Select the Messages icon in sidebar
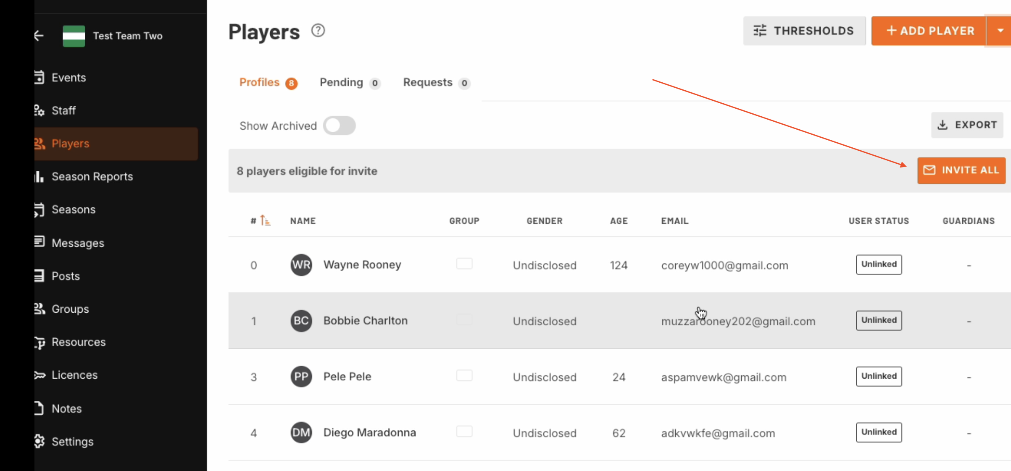 tap(39, 242)
